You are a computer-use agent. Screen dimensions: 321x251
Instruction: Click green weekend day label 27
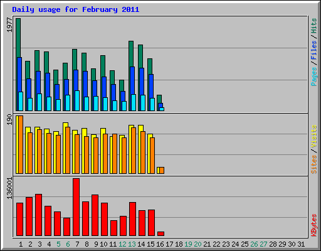click(x=263, y=244)
